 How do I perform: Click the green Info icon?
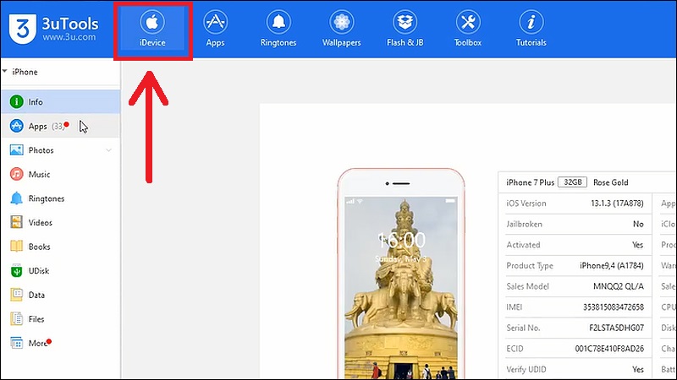tap(16, 101)
